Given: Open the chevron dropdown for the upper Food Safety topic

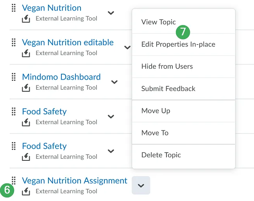Looking at the screenshot, I should click(111, 116).
